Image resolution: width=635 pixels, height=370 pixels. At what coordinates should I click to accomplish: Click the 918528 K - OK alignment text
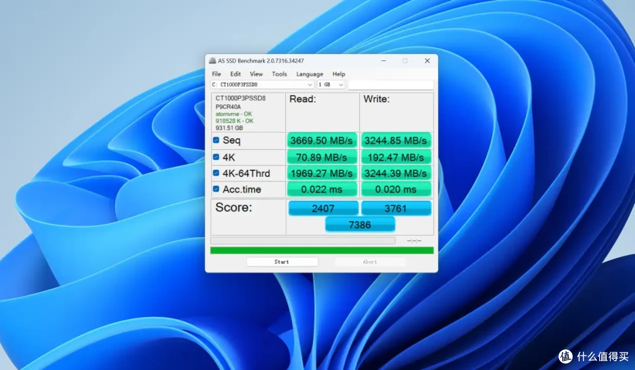pos(235,121)
